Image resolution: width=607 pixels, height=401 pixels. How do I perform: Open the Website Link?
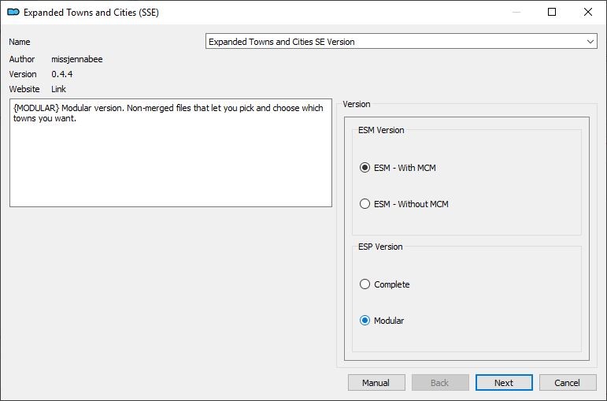(58, 89)
